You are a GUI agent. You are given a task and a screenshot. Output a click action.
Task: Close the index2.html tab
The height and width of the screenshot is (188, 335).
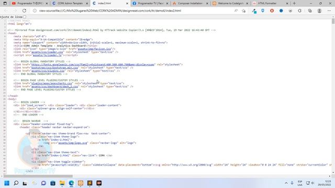pos(127,4)
